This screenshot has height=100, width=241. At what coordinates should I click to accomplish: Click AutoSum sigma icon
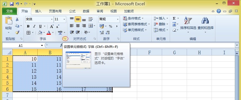click(x=174, y=18)
